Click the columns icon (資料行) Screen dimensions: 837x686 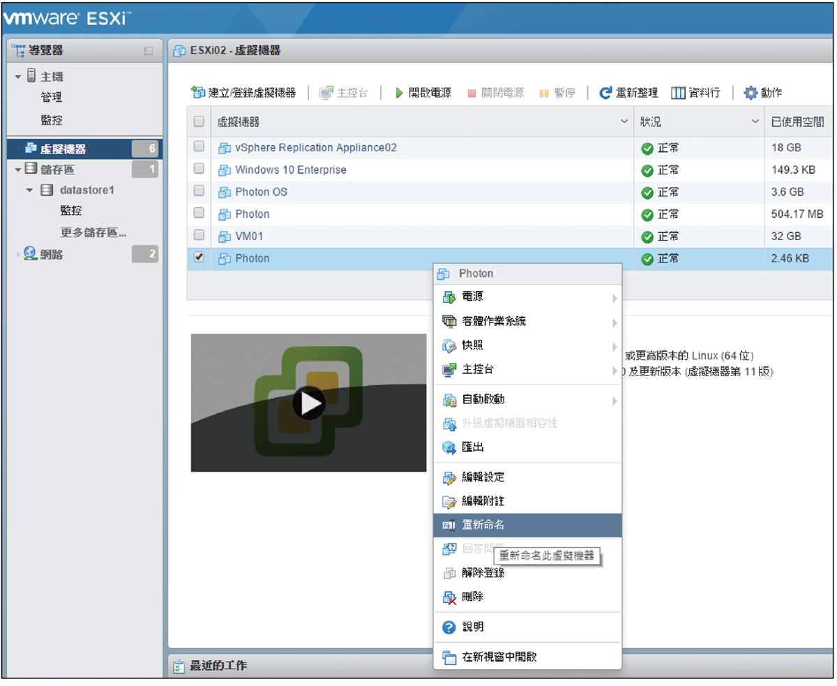pyautogui.click(x=678, y=93)
